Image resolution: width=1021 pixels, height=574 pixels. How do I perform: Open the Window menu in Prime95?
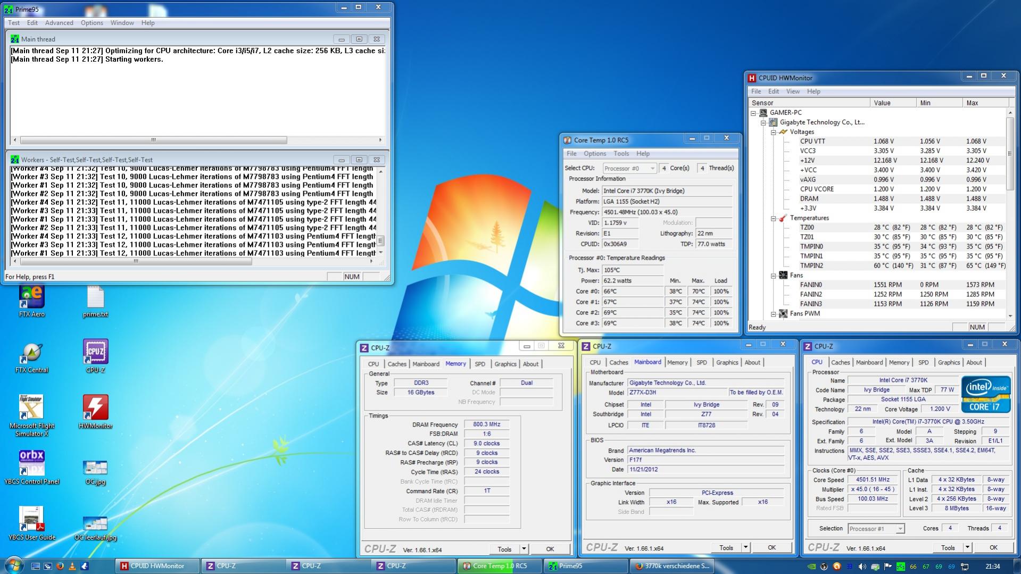122,23
